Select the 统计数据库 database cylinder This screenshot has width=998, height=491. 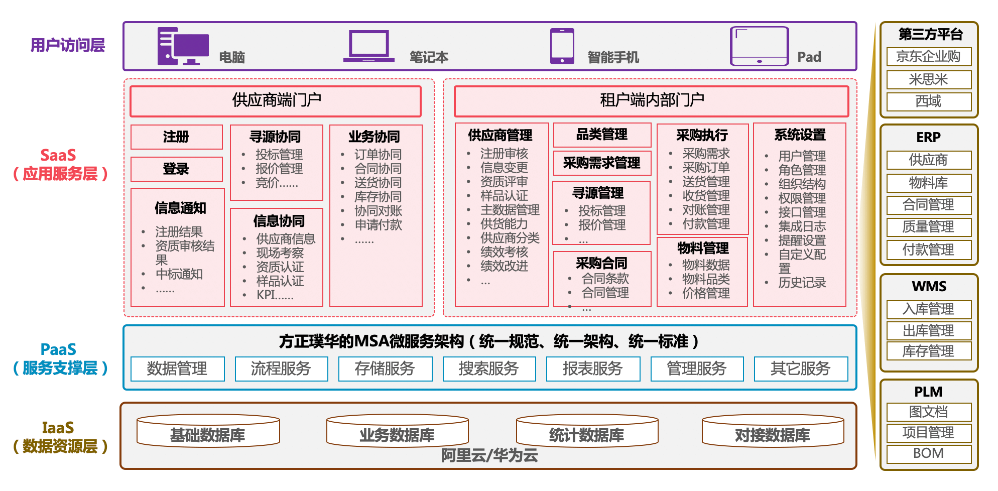point(586,432)
